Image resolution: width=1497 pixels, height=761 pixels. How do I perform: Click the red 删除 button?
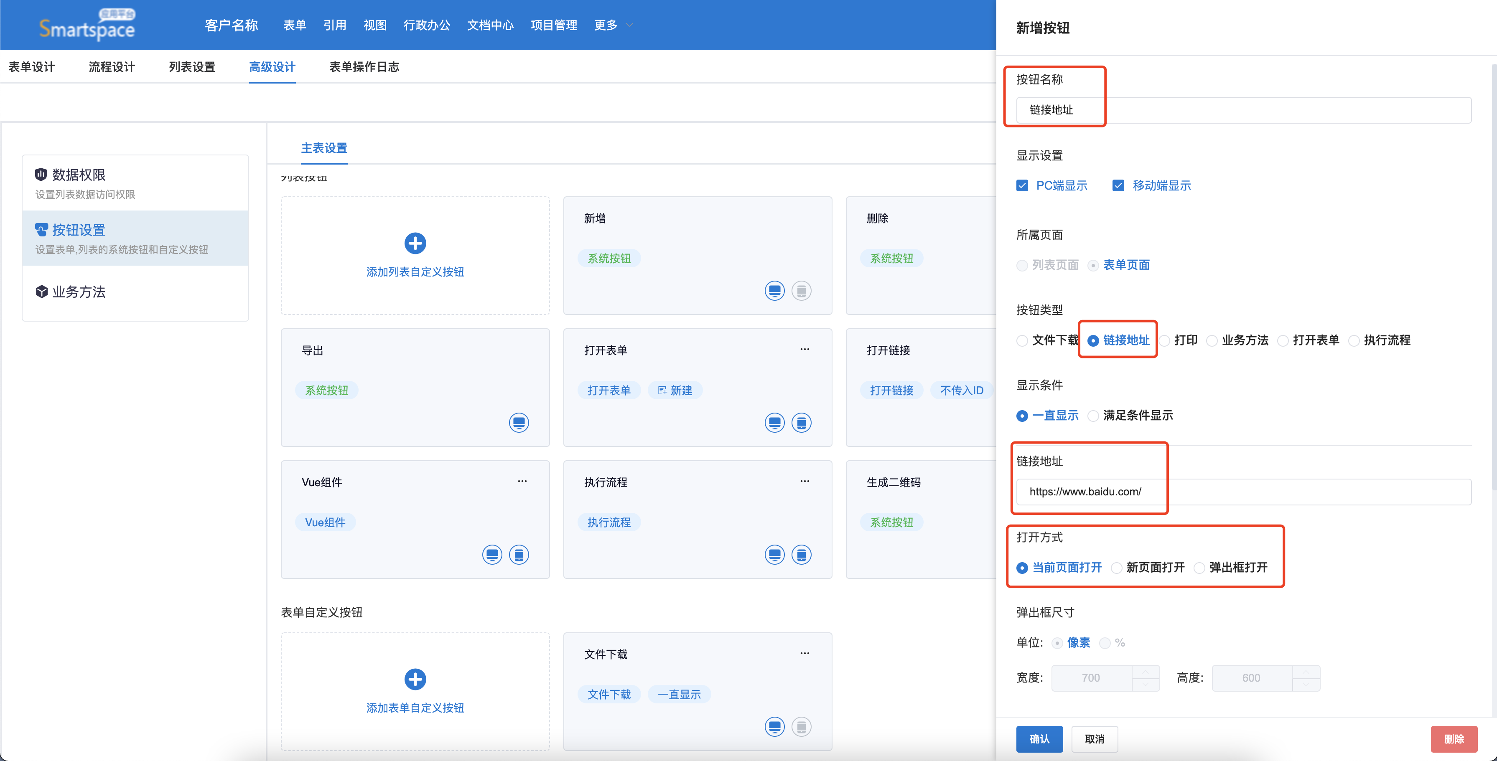coord(1454,738)
